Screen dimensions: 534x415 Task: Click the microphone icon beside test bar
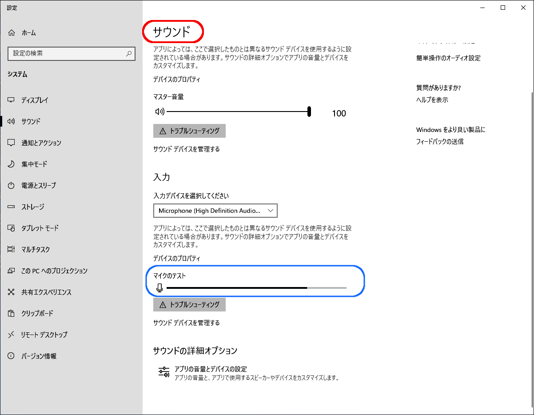(x=160, y=288)
